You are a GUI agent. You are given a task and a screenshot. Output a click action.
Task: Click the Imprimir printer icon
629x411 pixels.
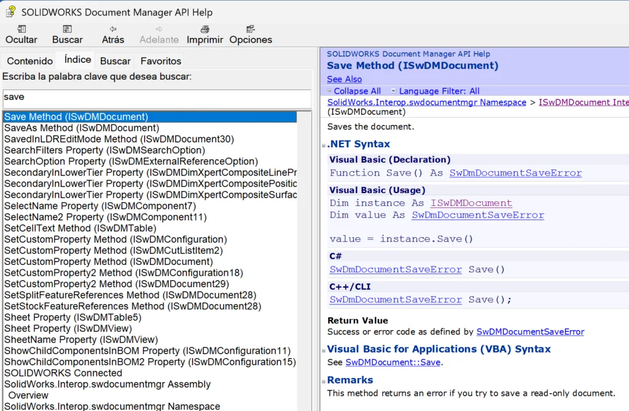coord(205,29)
